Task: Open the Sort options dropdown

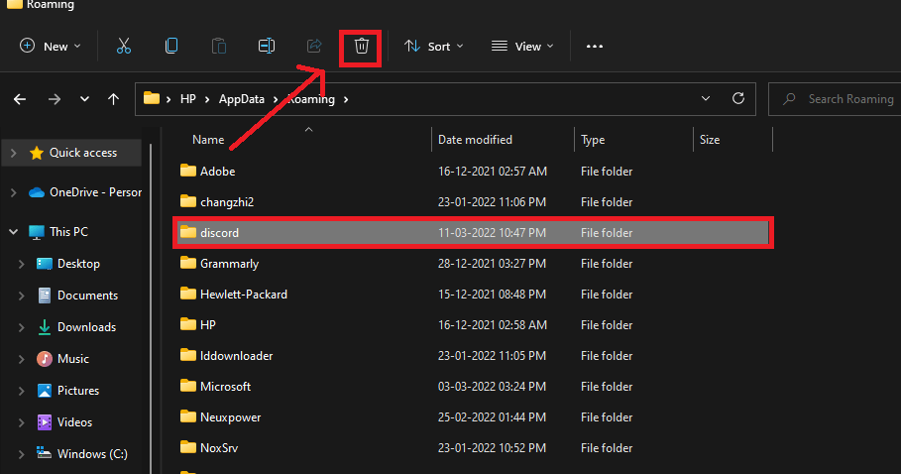Action: coord(433,46)
